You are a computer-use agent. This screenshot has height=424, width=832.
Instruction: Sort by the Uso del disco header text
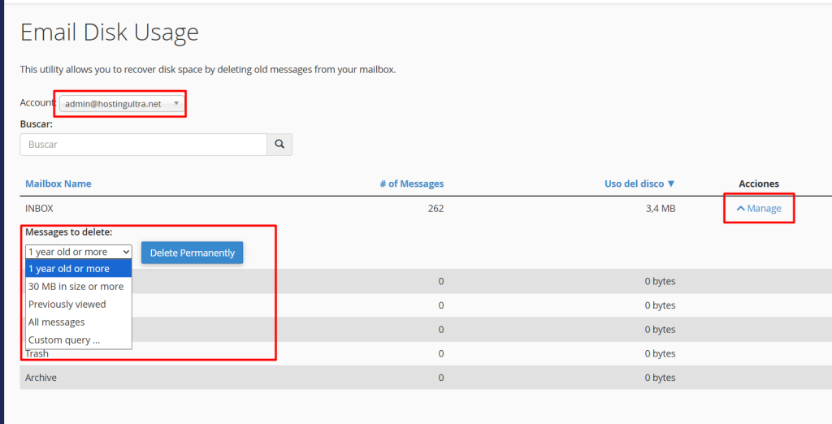pyautogui.click(x=634, y=184)
